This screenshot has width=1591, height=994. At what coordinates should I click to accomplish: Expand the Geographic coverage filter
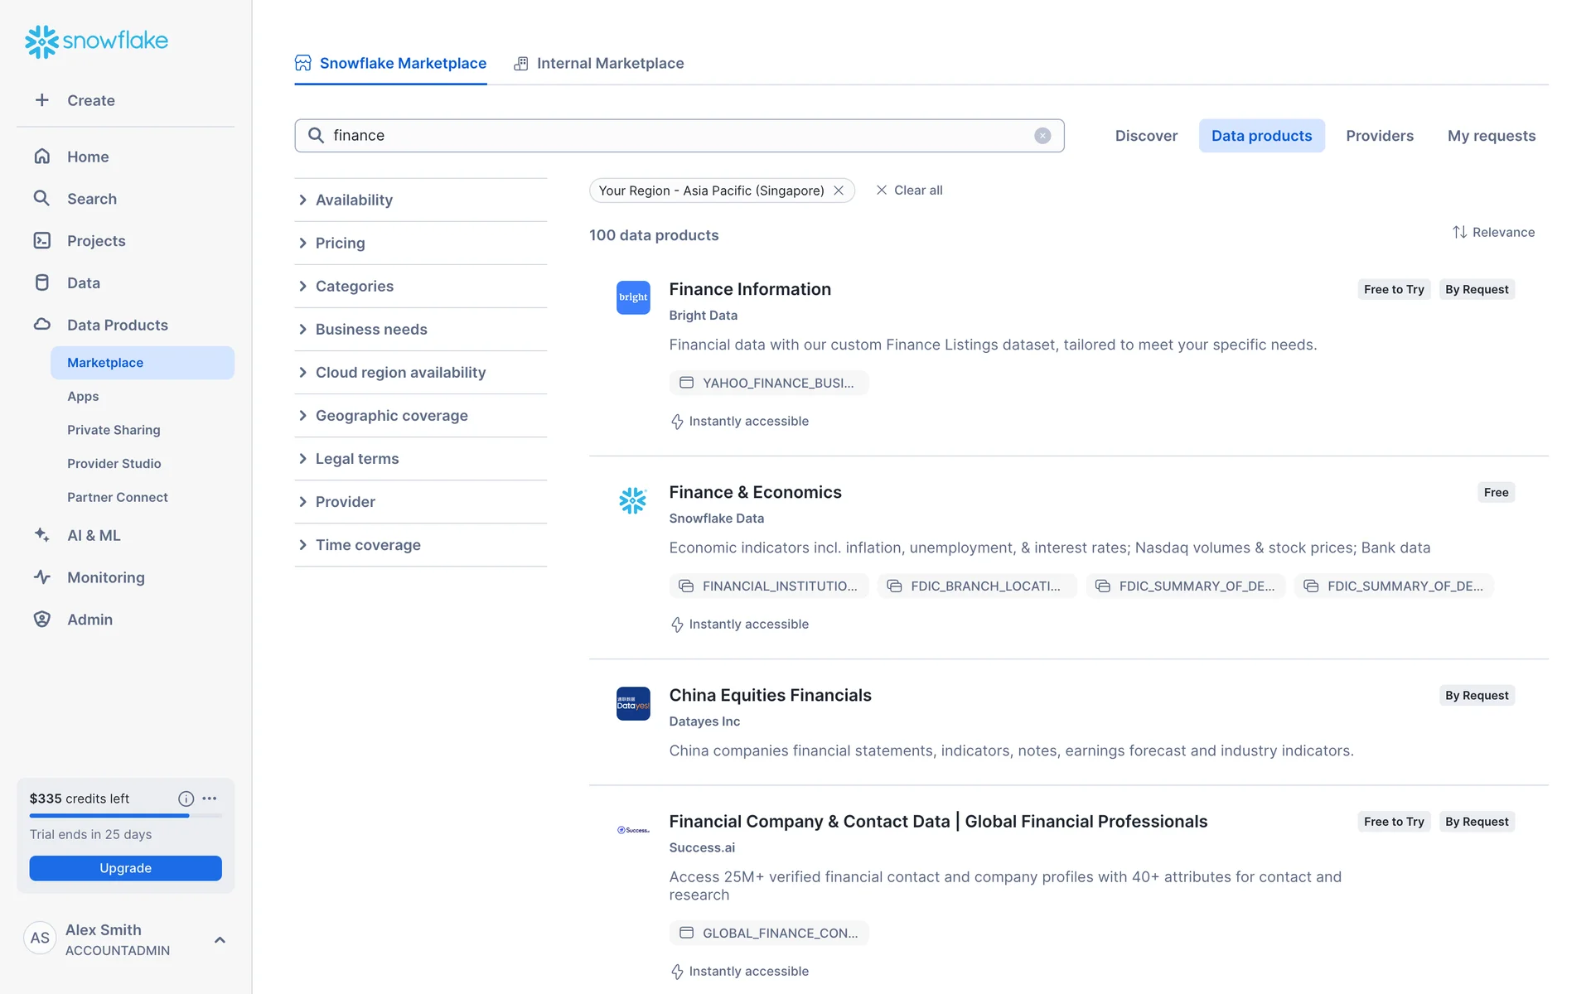pyautogui.click(x=391, y=416)
